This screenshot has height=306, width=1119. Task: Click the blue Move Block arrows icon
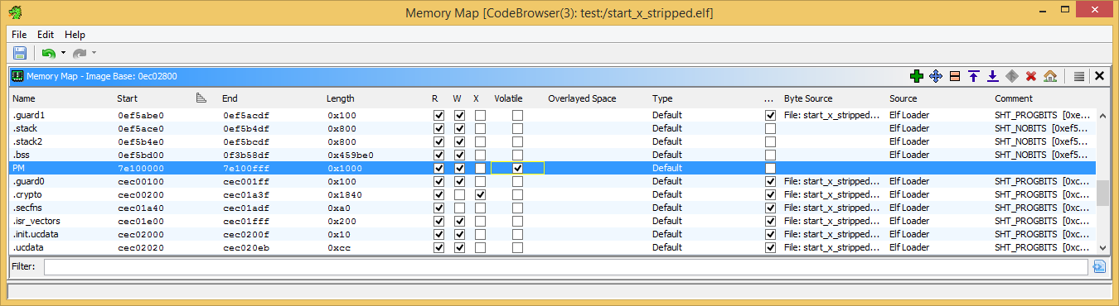click(936, 76)
